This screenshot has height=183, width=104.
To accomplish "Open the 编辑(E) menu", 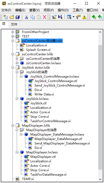I will (x=20, y=10).
